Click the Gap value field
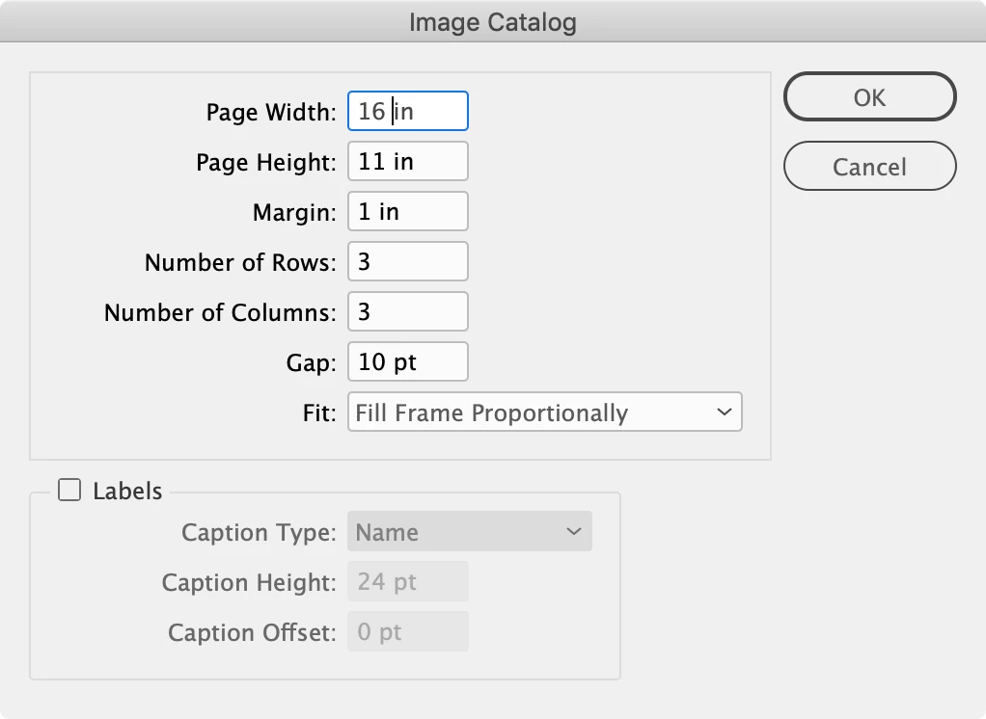Viewport: 986px width, 719px height. coord(407,362)
